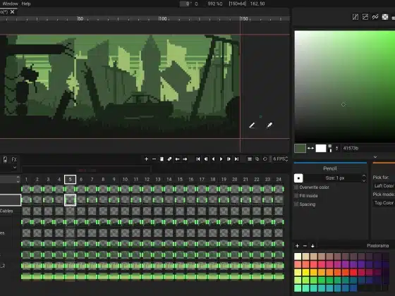This screenshot has width=395, height=296.
Task: Add a new palette with the plus icon
Action: click(x=297, y=246)
